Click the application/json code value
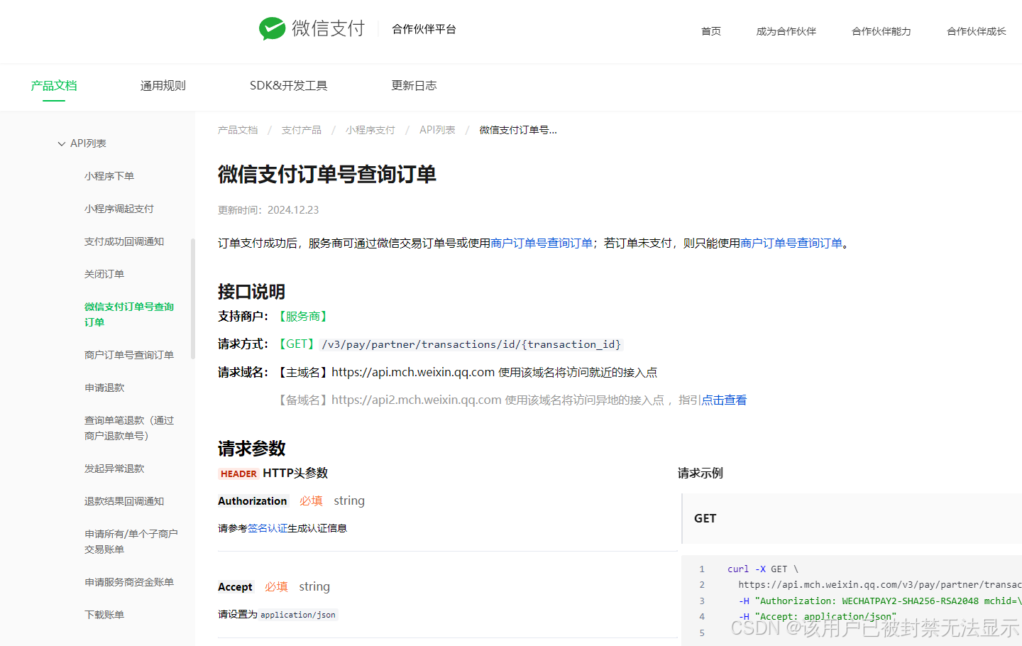 point(298,615)
